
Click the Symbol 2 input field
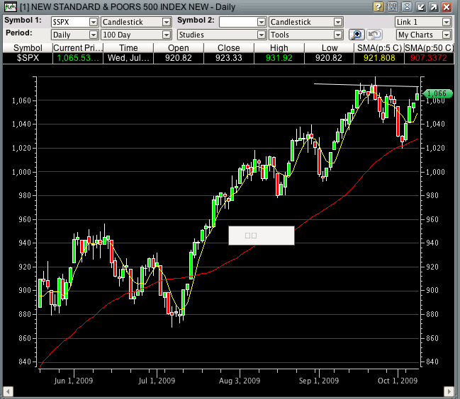coord(237,22)
